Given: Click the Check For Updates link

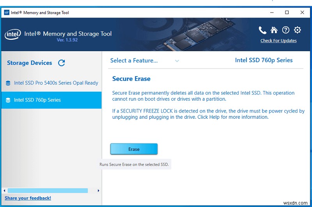Looking at the screenshot, I should click(278, 41).
